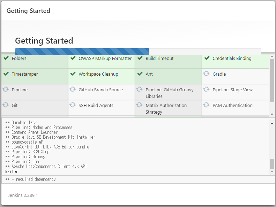The width and height of the screenshot is (276, 207).
Task: Click the Jenkins 2.289.1 version text
Action: [23, 195]
